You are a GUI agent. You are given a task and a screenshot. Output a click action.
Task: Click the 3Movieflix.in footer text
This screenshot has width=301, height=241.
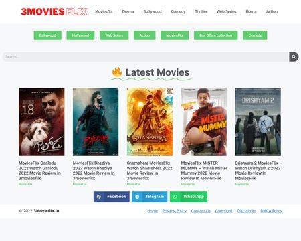click(x=46, y=211)
